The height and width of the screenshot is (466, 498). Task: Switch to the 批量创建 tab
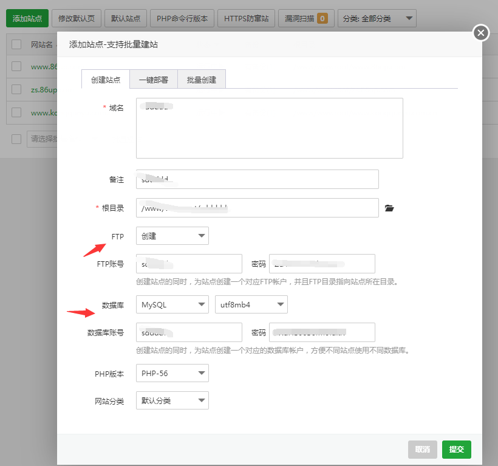(x=202, y=79)
